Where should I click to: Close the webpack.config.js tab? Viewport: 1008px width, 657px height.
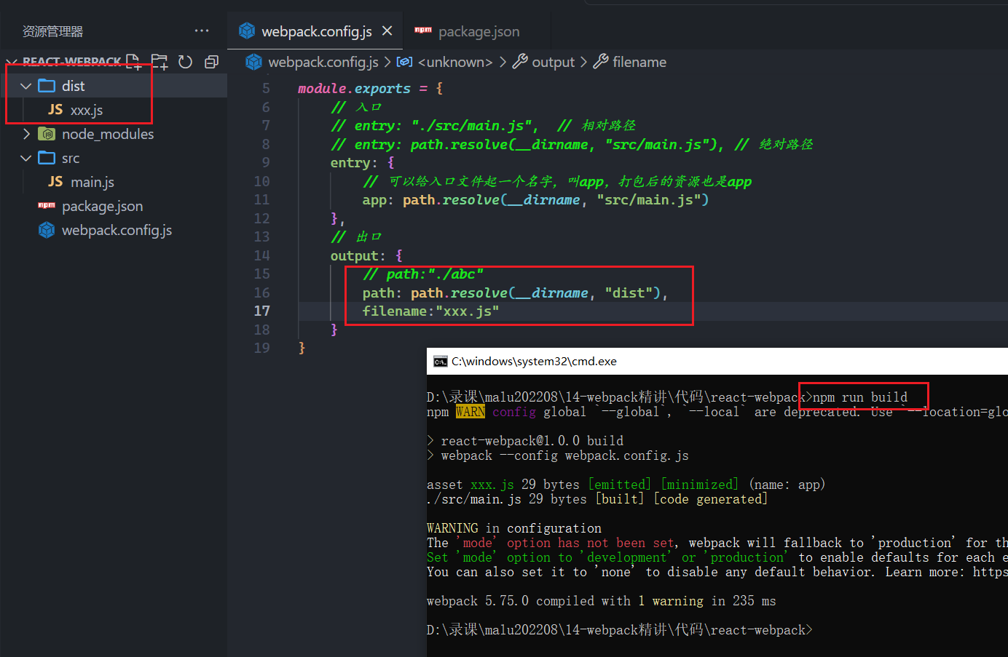387,31
